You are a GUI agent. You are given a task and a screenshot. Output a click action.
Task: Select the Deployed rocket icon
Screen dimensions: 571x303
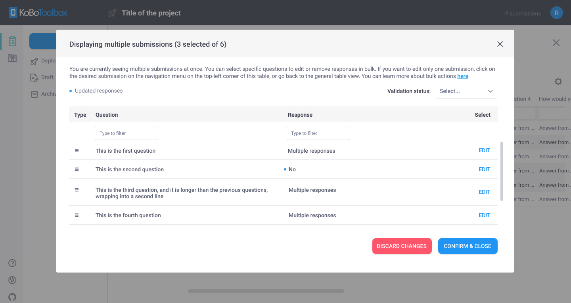point(34,61)
